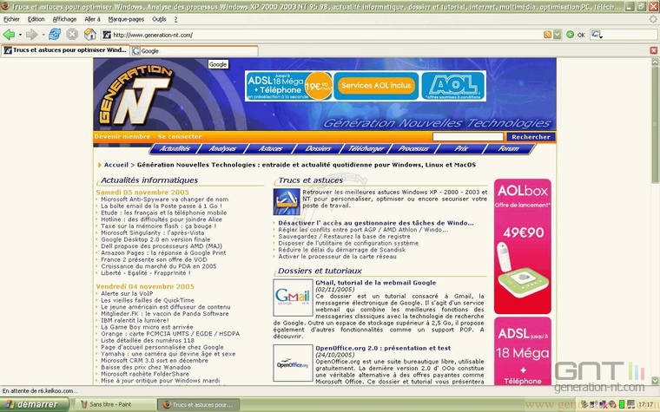Click the Se connecter link
Viewport: 660px width, 412px height.
(x=180, y=136)
